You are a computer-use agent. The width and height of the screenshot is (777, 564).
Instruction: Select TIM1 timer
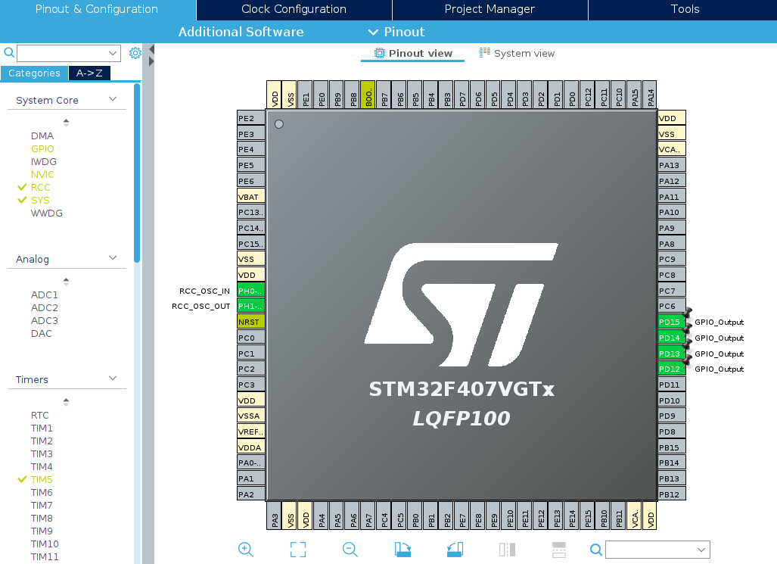pyautogui.click(x=42, y=428)
